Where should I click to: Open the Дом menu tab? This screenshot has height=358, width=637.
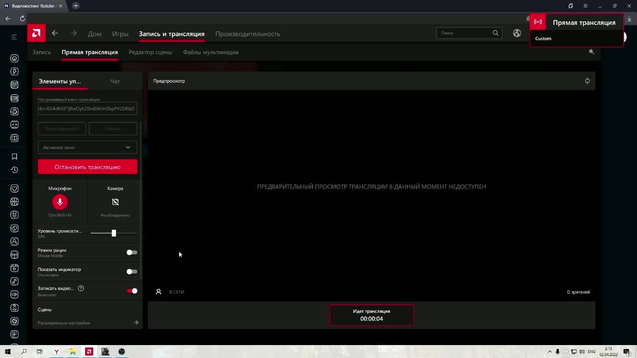(x=95, y=34)
